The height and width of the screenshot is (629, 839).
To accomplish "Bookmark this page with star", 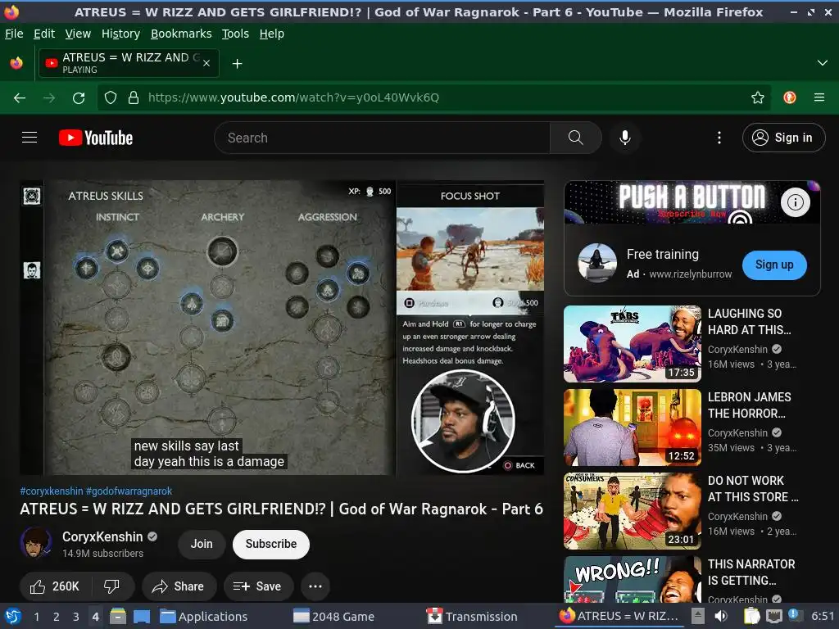I will click(757, 97).
